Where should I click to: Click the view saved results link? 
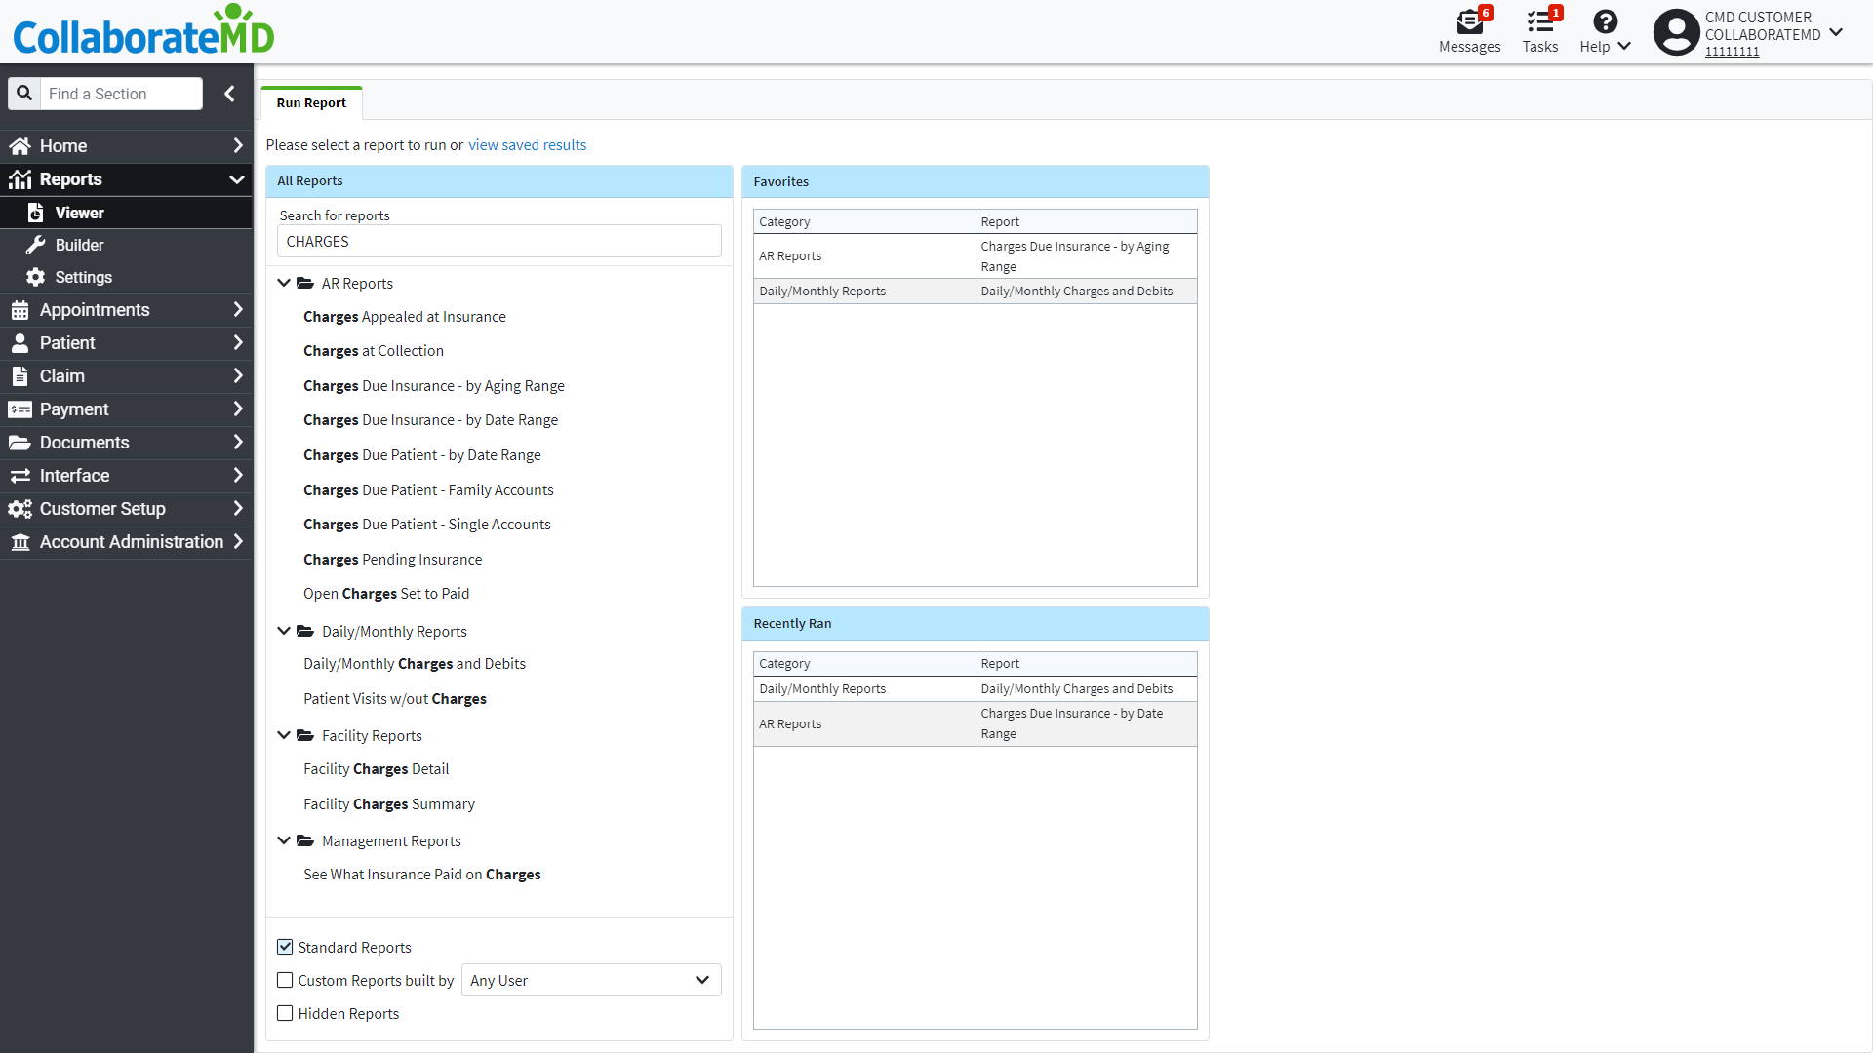[527, 145]
